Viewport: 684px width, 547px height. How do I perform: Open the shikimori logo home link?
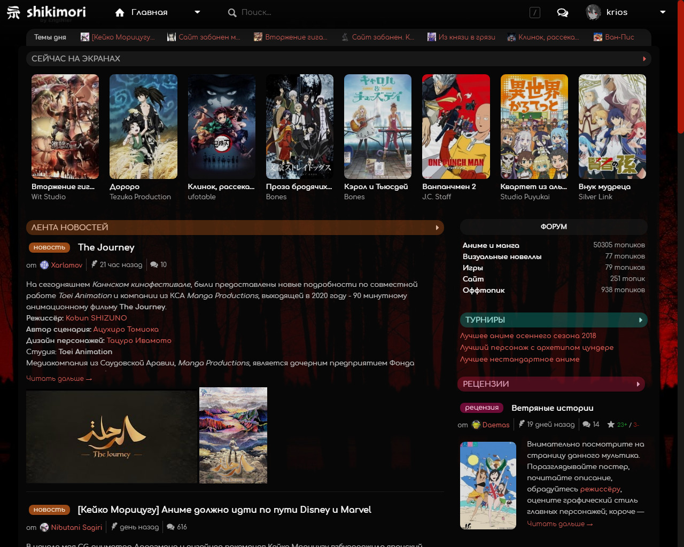click(46, 12)
